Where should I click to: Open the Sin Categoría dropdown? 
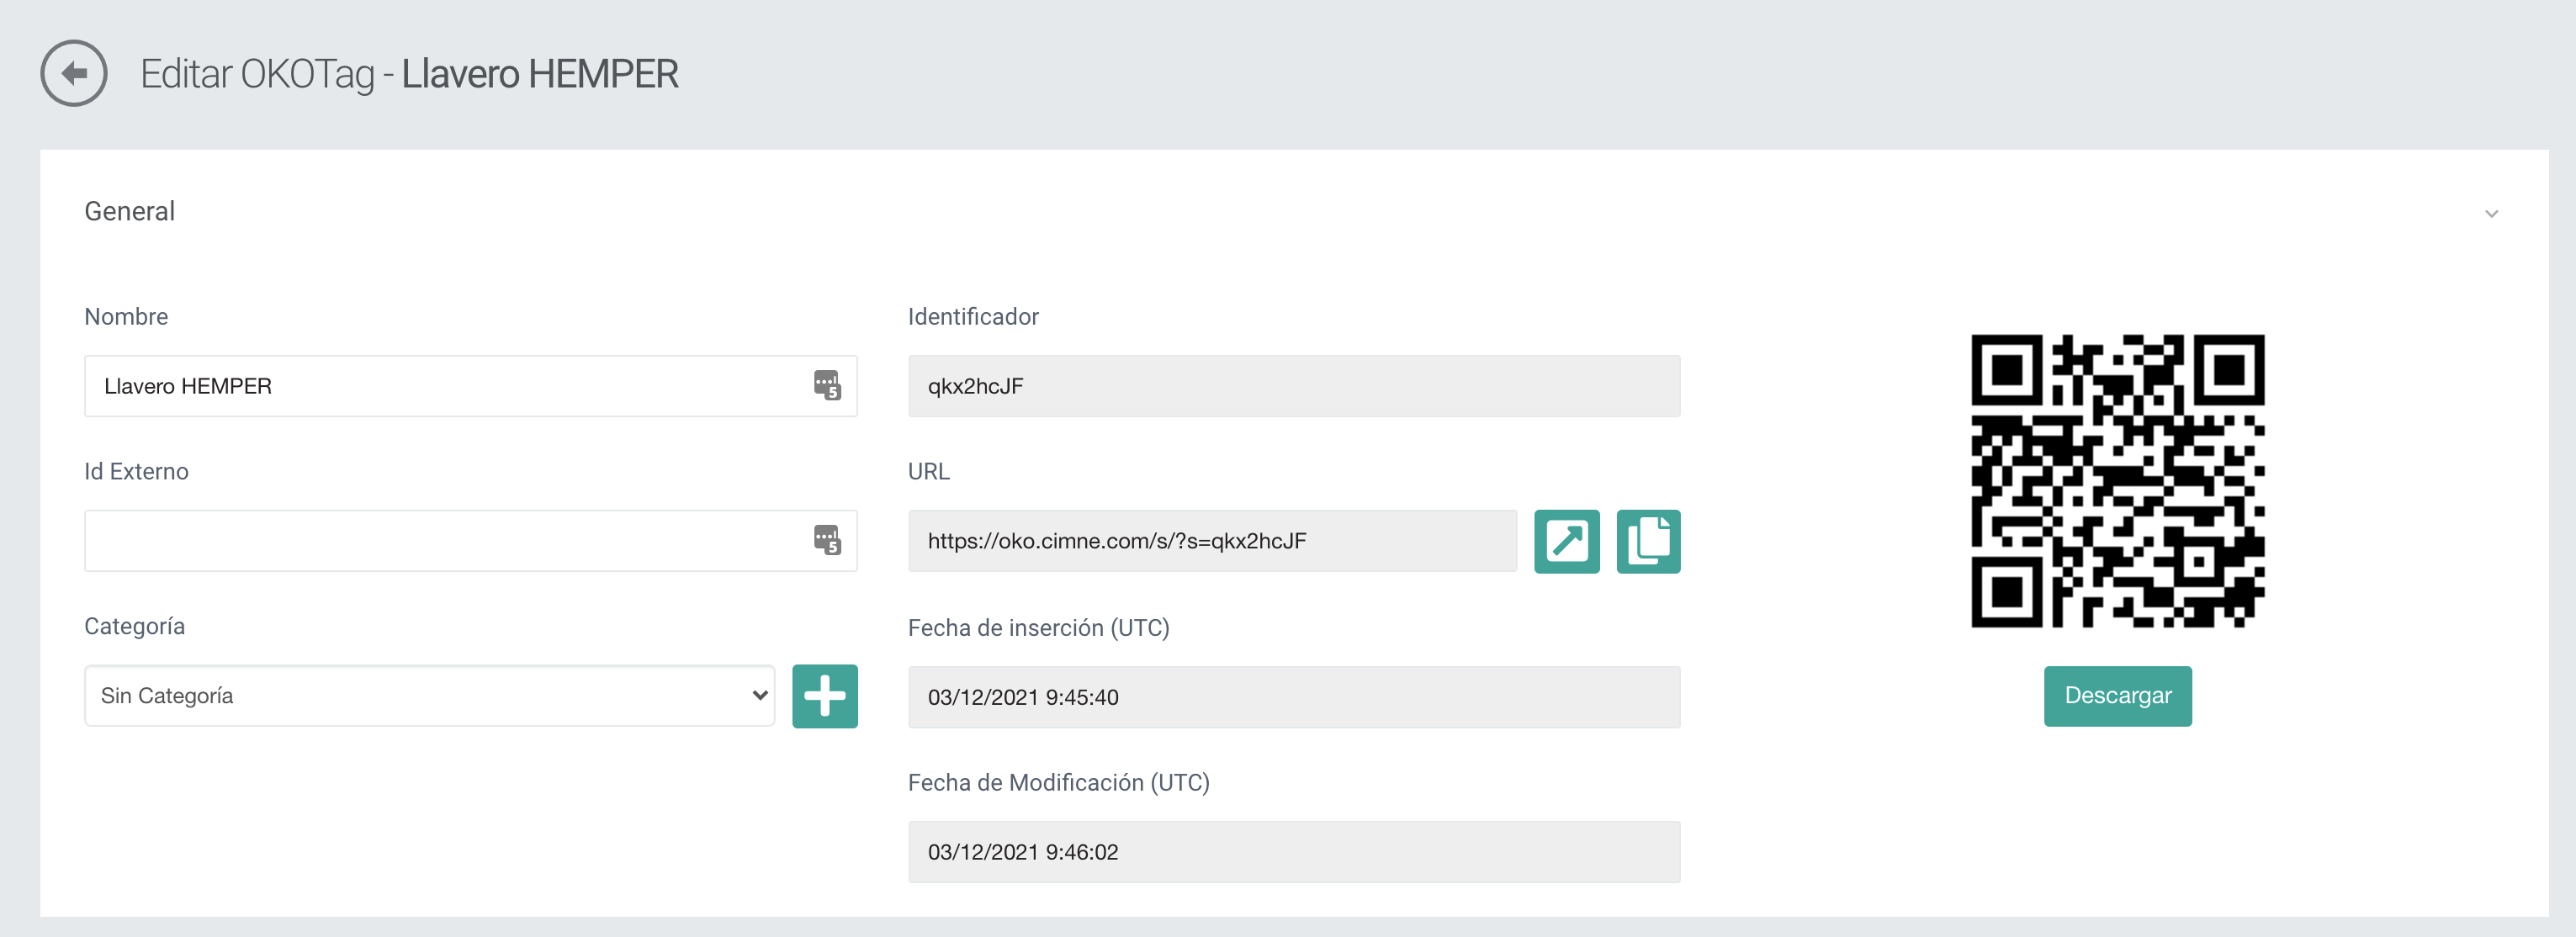coord(430,696)
